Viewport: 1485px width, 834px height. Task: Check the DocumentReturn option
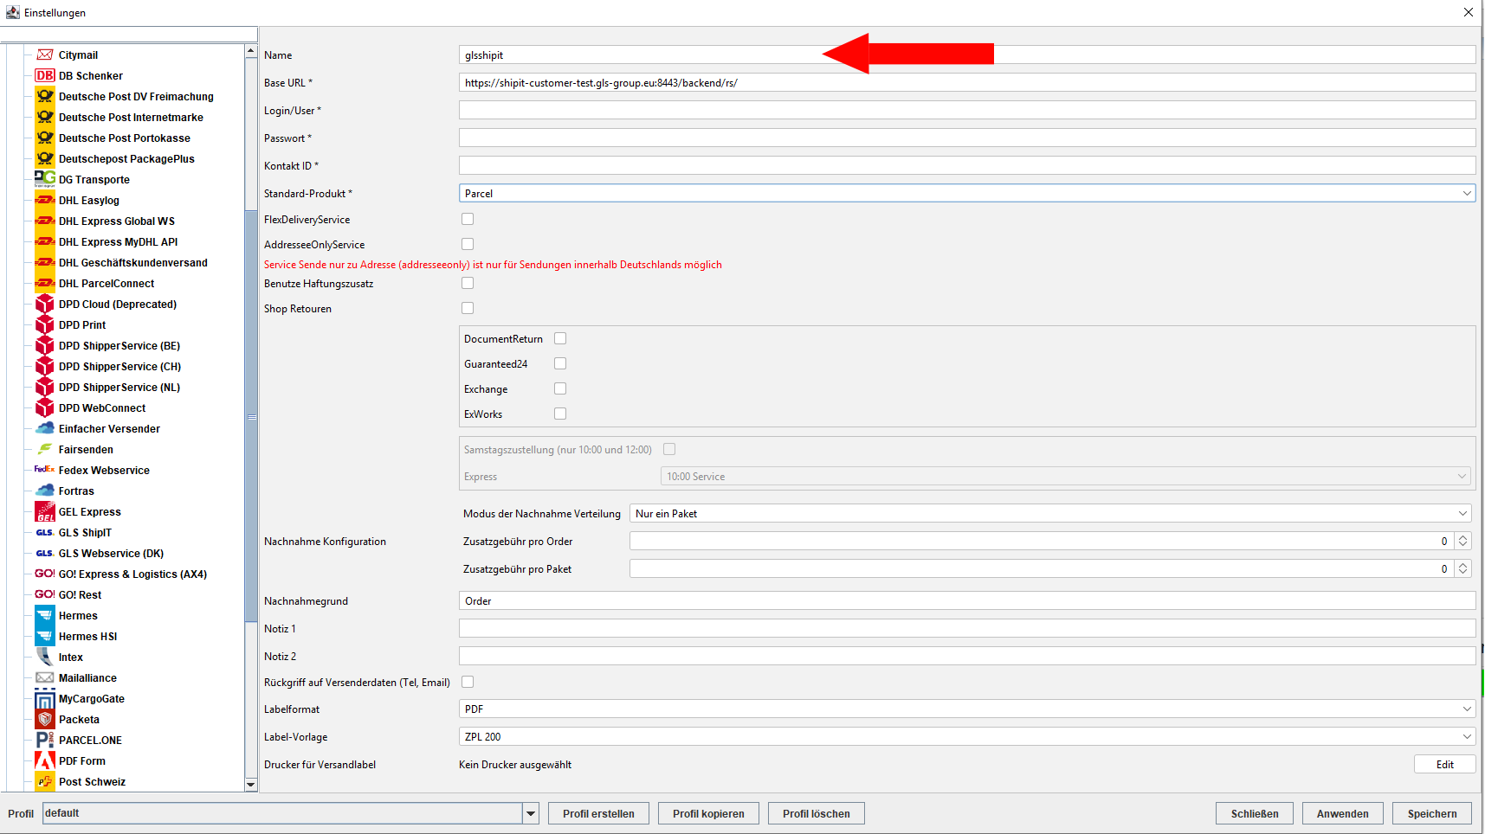pos(560,338)
